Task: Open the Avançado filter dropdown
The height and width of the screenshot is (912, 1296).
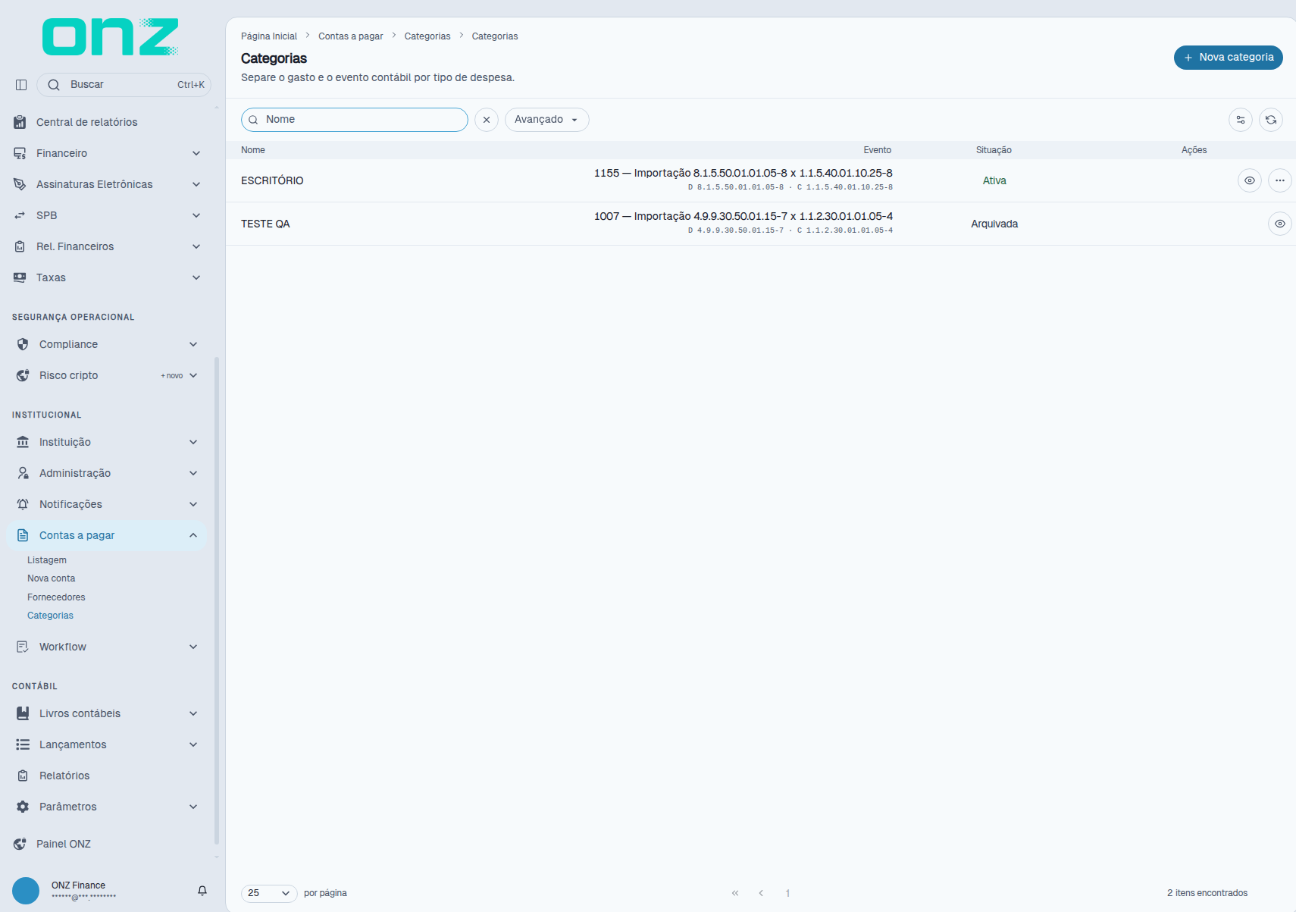Action: [x=546, y=120]
